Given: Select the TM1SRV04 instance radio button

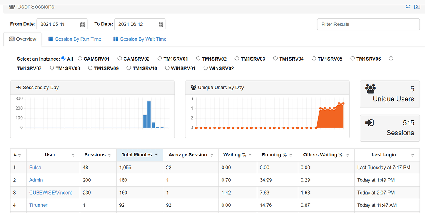Looking at the screenshot, I should pyautogui.click(x=276, y=59).
